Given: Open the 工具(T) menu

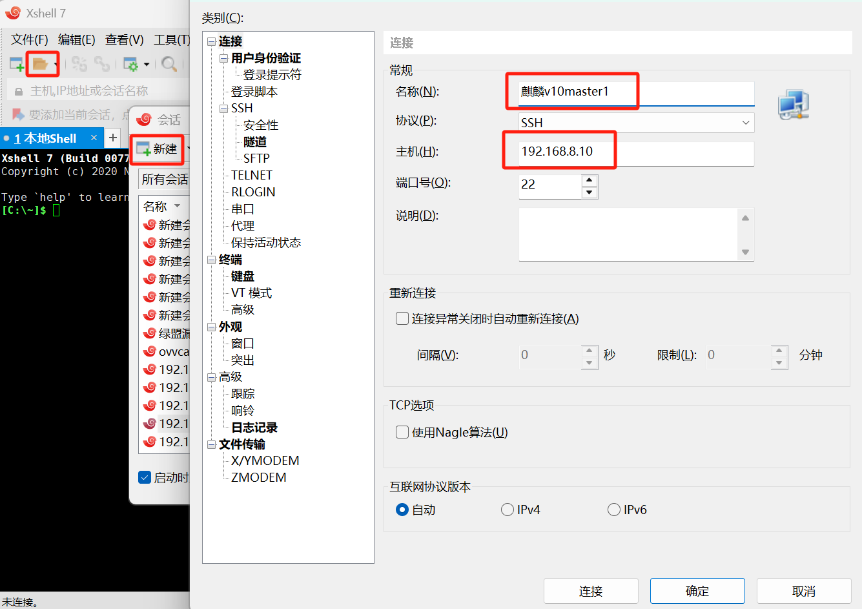Looking at the screenshot, I should tap(171, 40).
